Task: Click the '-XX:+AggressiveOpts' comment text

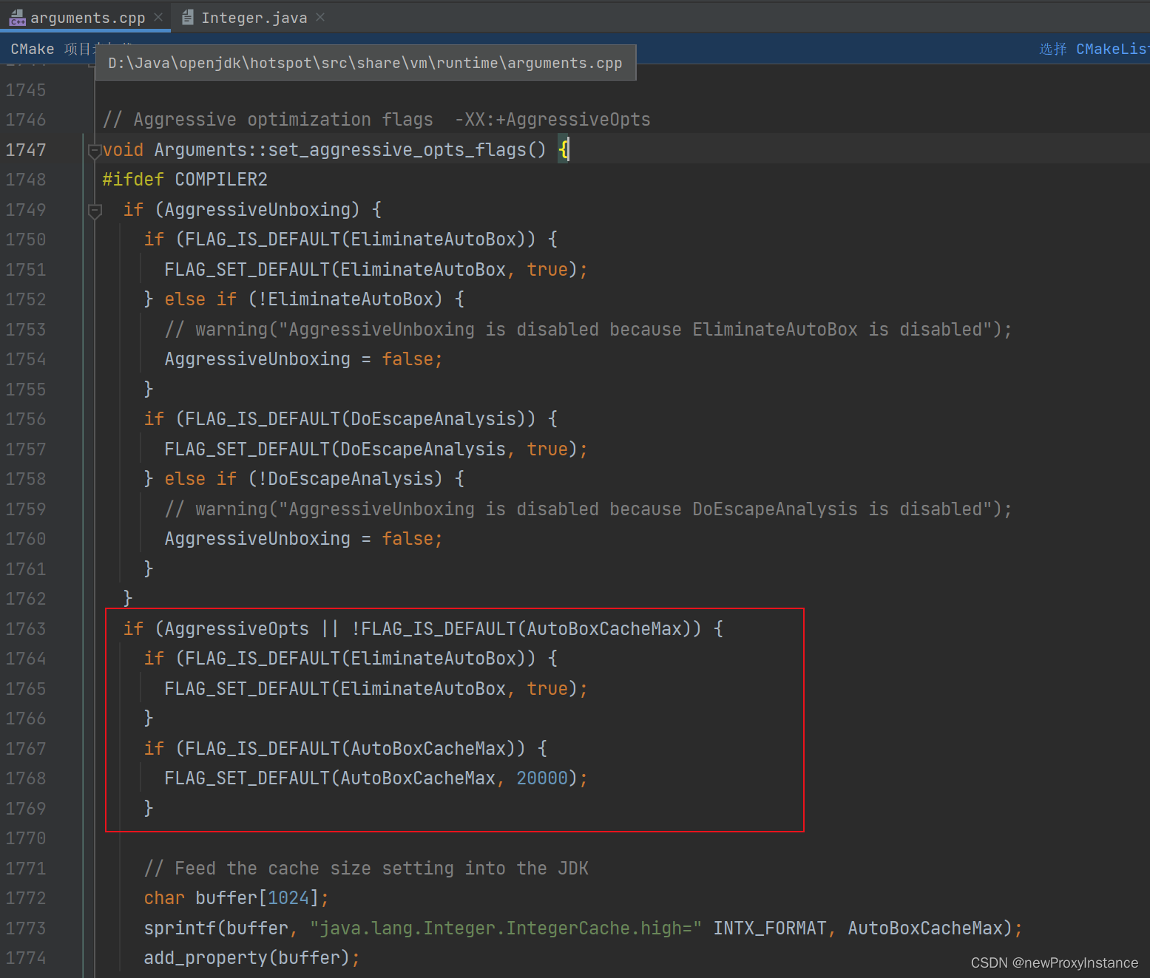Action: [x=552, y=120]
